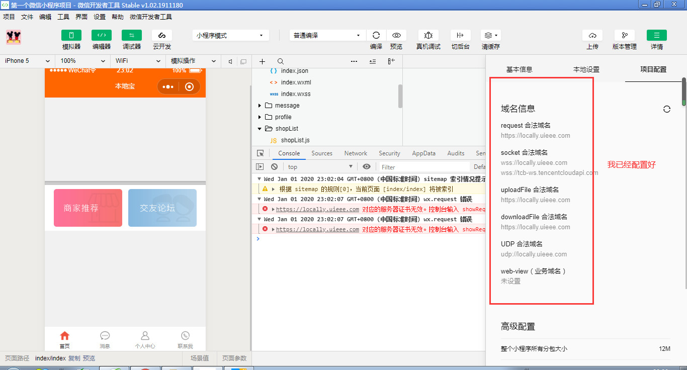Click the 上传 upload icon
The width and height of the screenshot is (687, 370).
592,35
